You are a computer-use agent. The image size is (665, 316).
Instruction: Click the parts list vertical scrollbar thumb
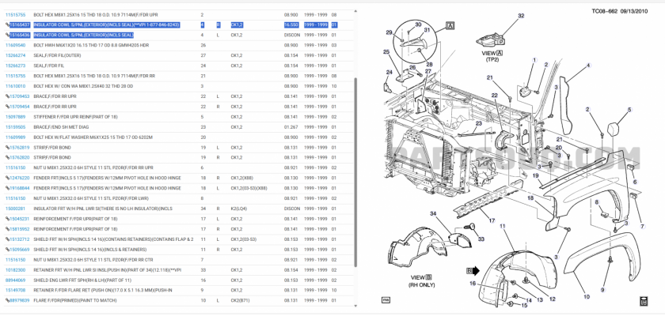355,172
